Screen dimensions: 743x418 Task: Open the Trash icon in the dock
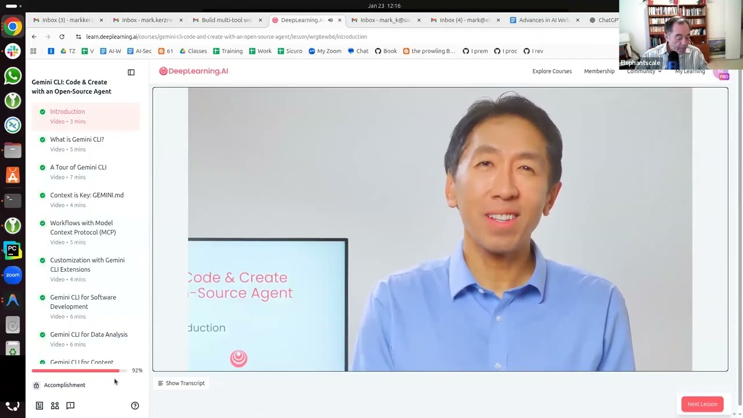12,349
